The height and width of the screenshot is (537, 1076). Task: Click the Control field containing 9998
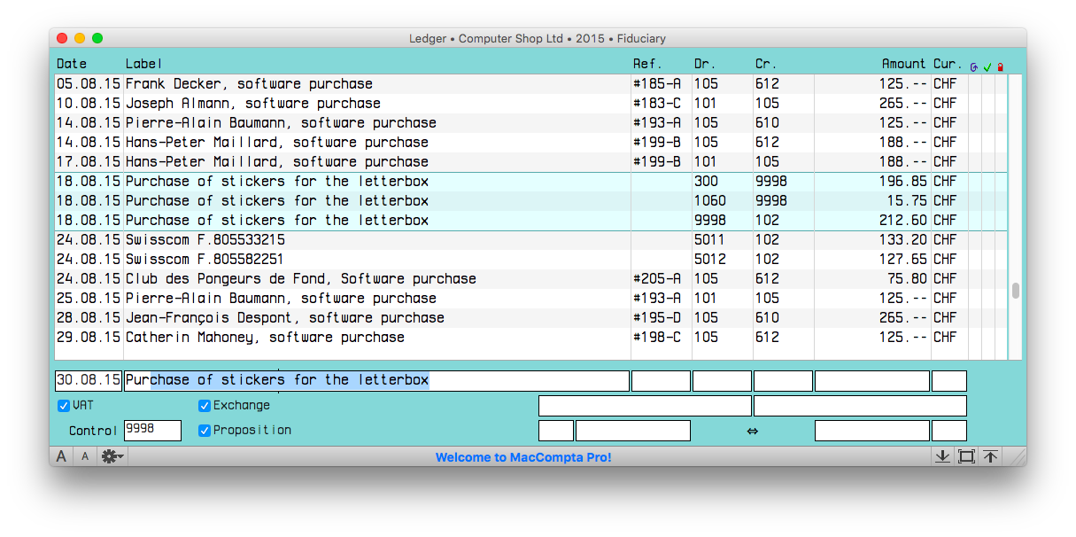[x=152, y=431]
